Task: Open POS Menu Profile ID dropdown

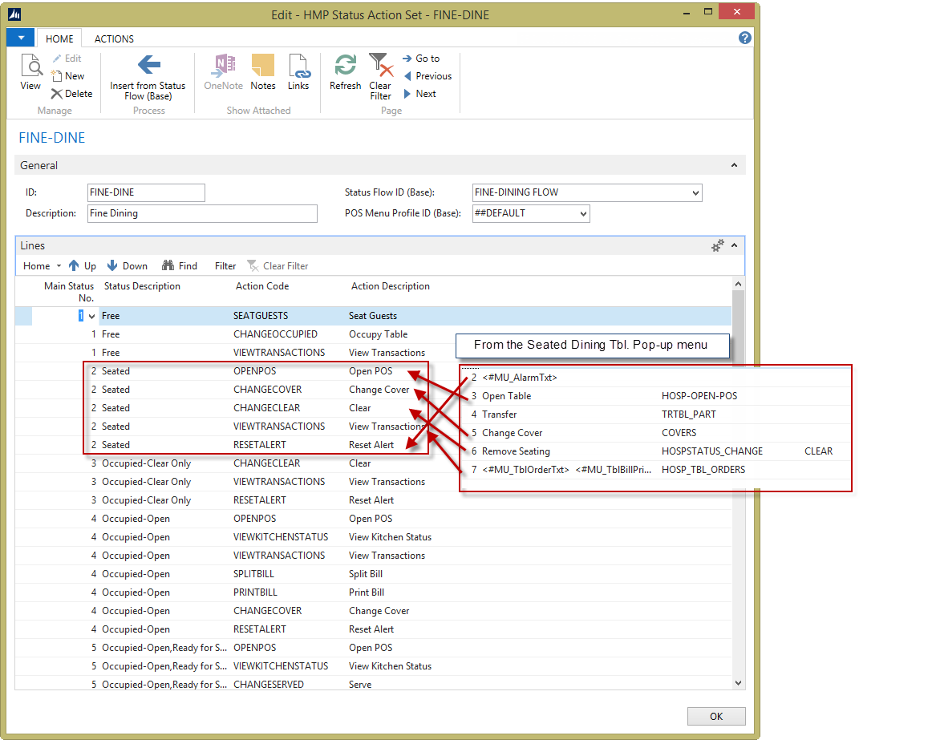Action: (582, 214)
